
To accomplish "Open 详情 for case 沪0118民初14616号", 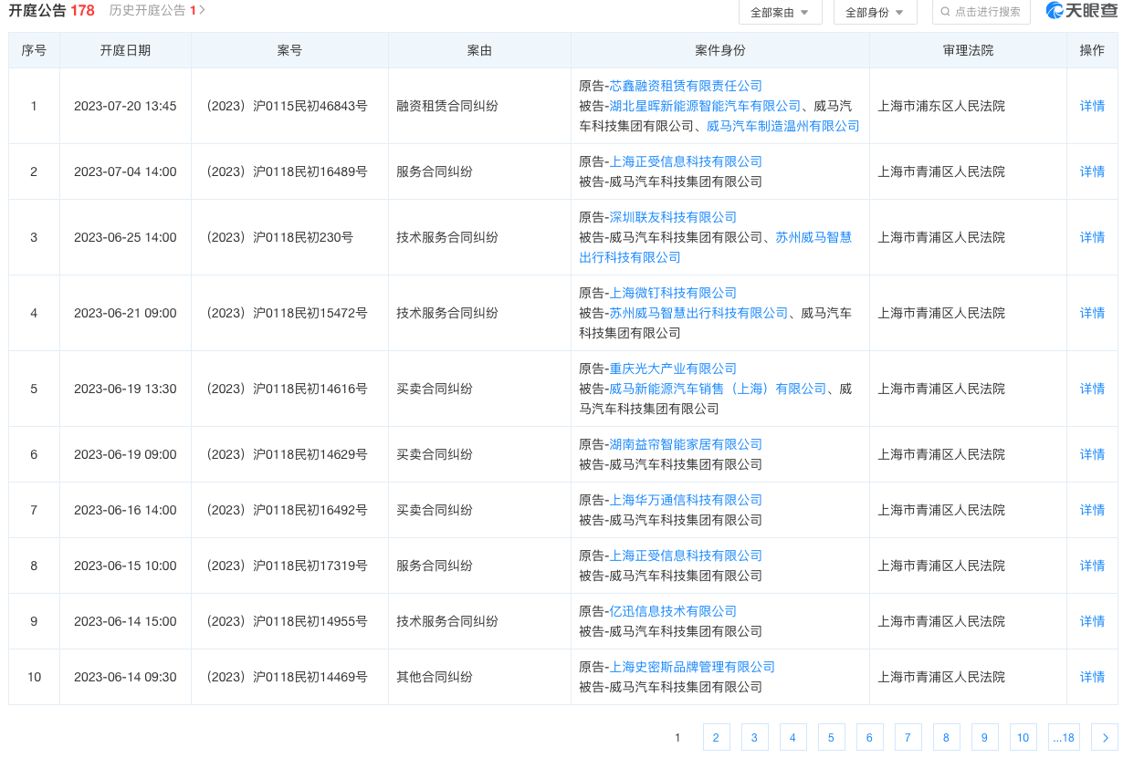I will tap(1092, 389).
